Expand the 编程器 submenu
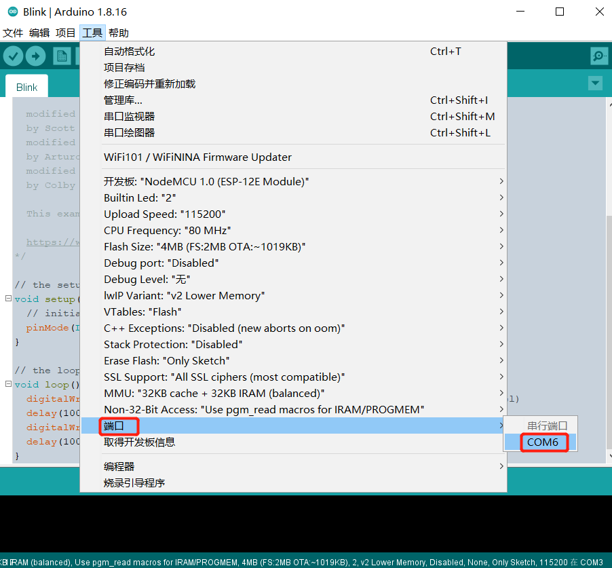Viewport: 612px width, 568px height. (294, 466)
